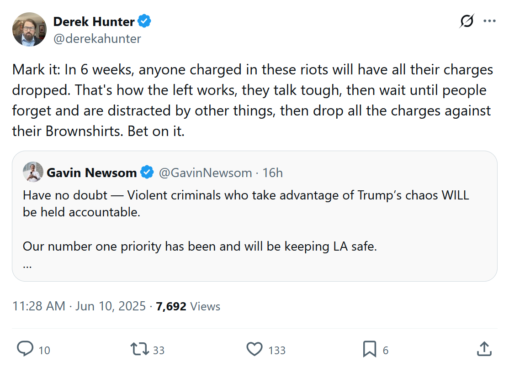Open Derek Hunter's profile picture
The height and width of the screenshot is (367, 509).
pyautogui.click(x=29, y=30)
